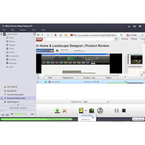This screenshot has width=145, height=145.
Task: Click the red stop loading icon
Action: click(55, 35)
